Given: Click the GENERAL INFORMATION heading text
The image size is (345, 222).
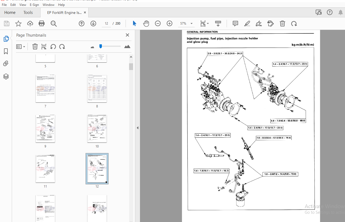Looking at the screenshot, I should [x=202, y=32].
